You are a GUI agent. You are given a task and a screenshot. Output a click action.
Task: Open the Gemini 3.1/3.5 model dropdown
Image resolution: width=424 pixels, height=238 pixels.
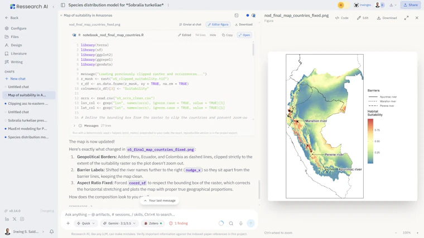point(119,224)
